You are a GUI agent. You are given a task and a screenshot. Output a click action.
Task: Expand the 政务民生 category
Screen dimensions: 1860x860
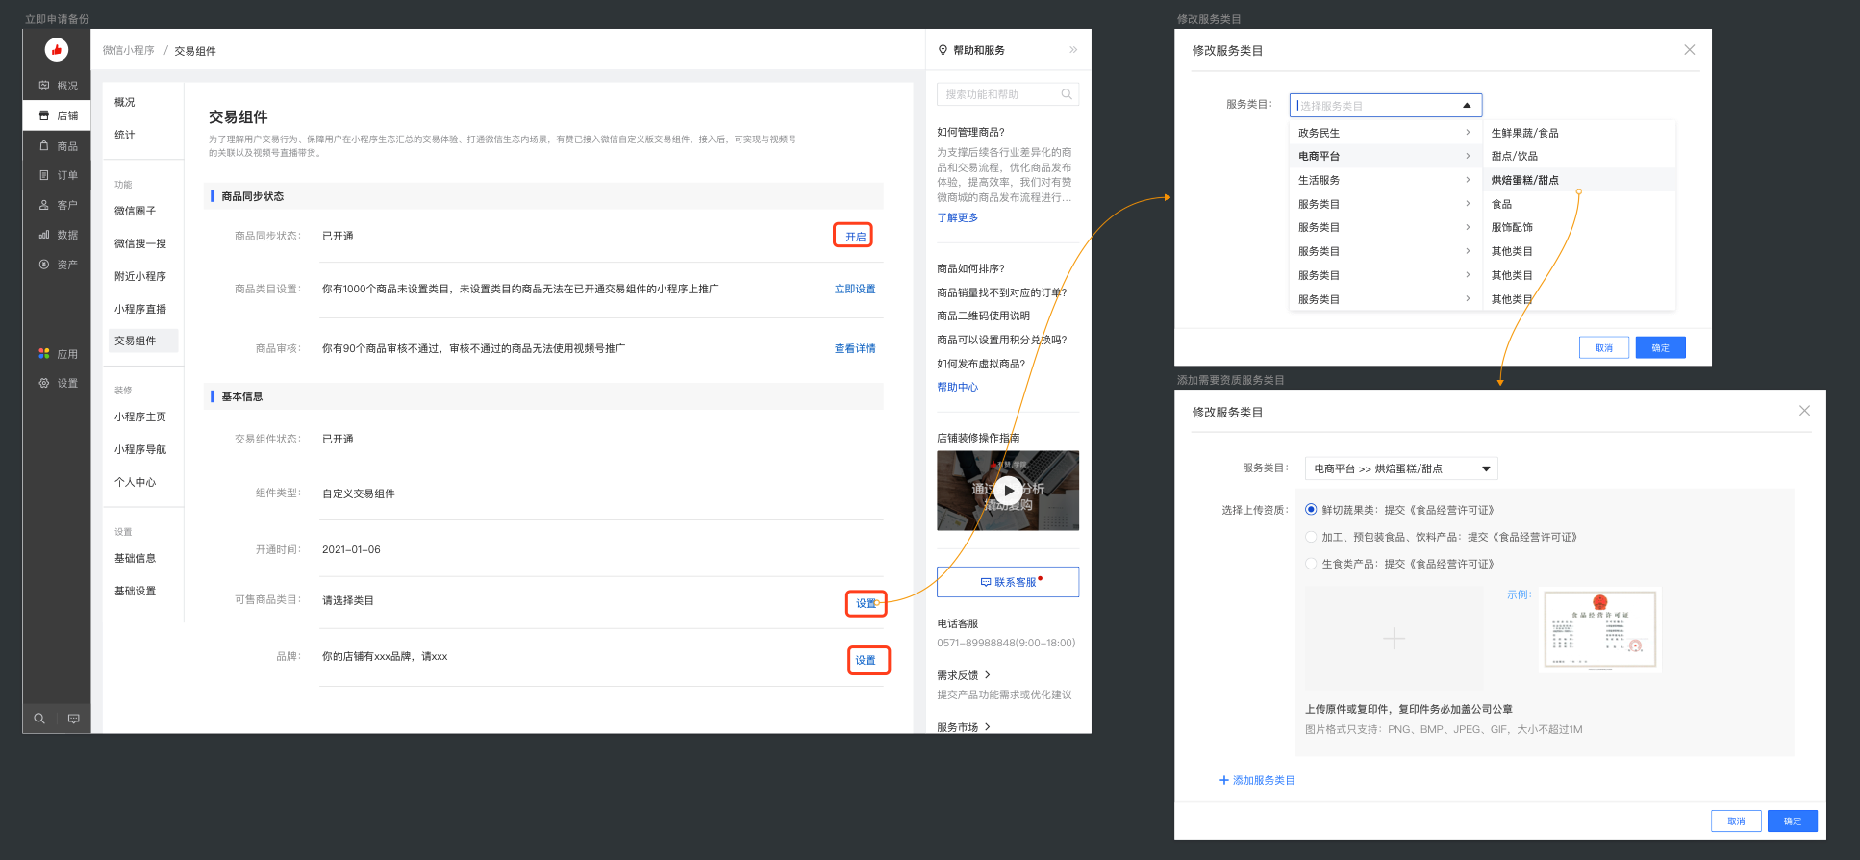click(1383, 133)
